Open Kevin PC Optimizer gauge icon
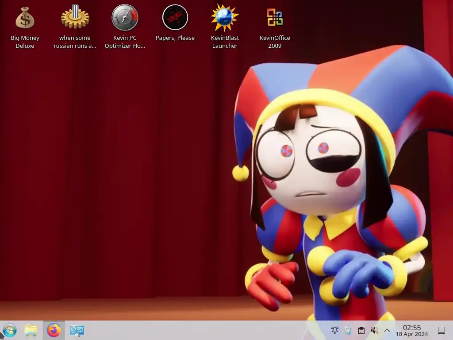This screenshot has height=340, width=453. [125, 17]
